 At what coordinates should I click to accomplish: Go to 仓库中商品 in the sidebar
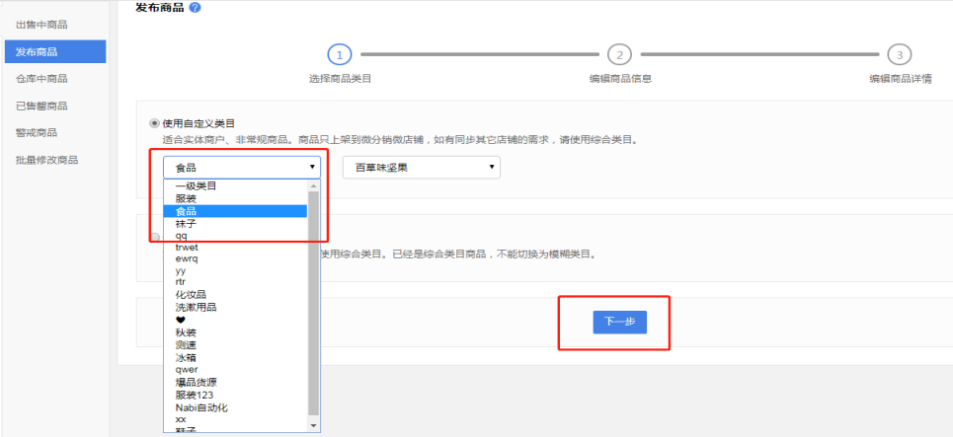click(x=41, y=78)
